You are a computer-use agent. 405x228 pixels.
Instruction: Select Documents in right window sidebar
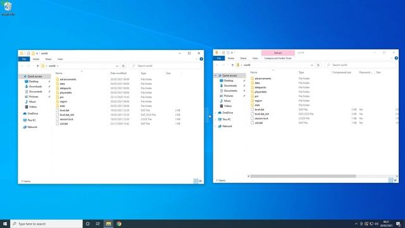[230, 91]
